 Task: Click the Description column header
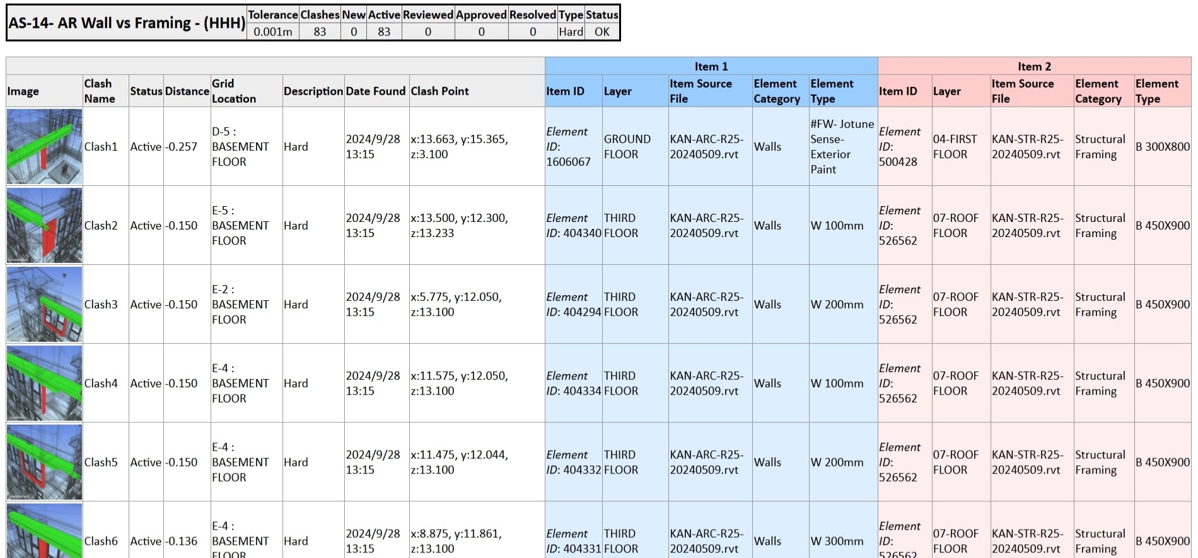point(313,91)
